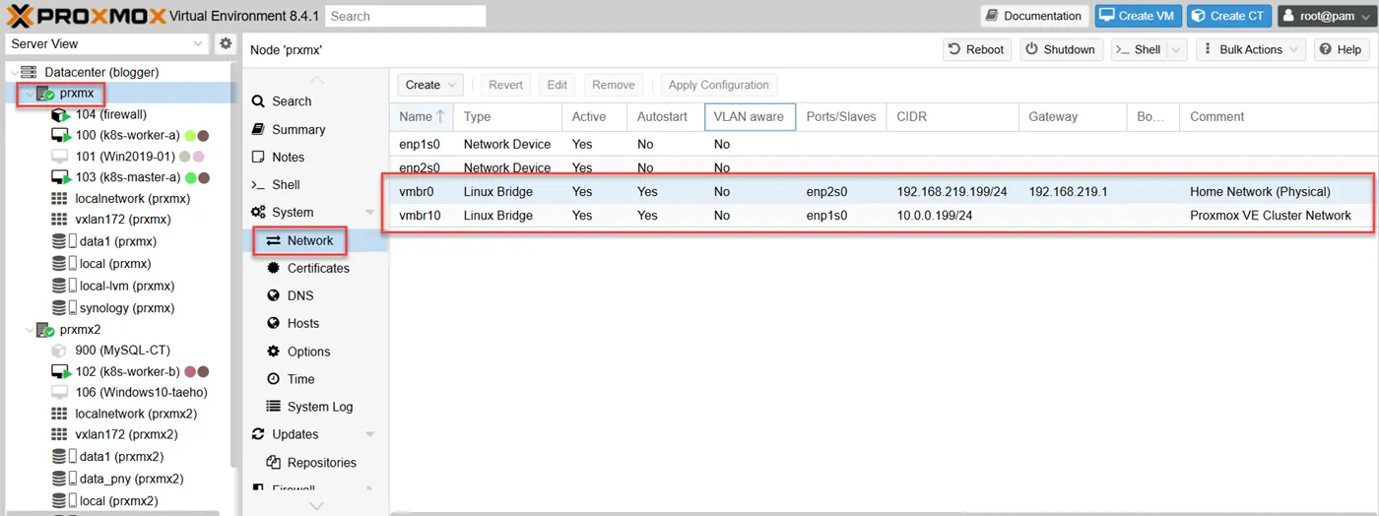Open the System Log menu item
This screenshot has height=516, width=1379.
coord(315,407)
